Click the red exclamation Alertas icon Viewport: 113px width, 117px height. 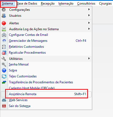coord(4,23)
